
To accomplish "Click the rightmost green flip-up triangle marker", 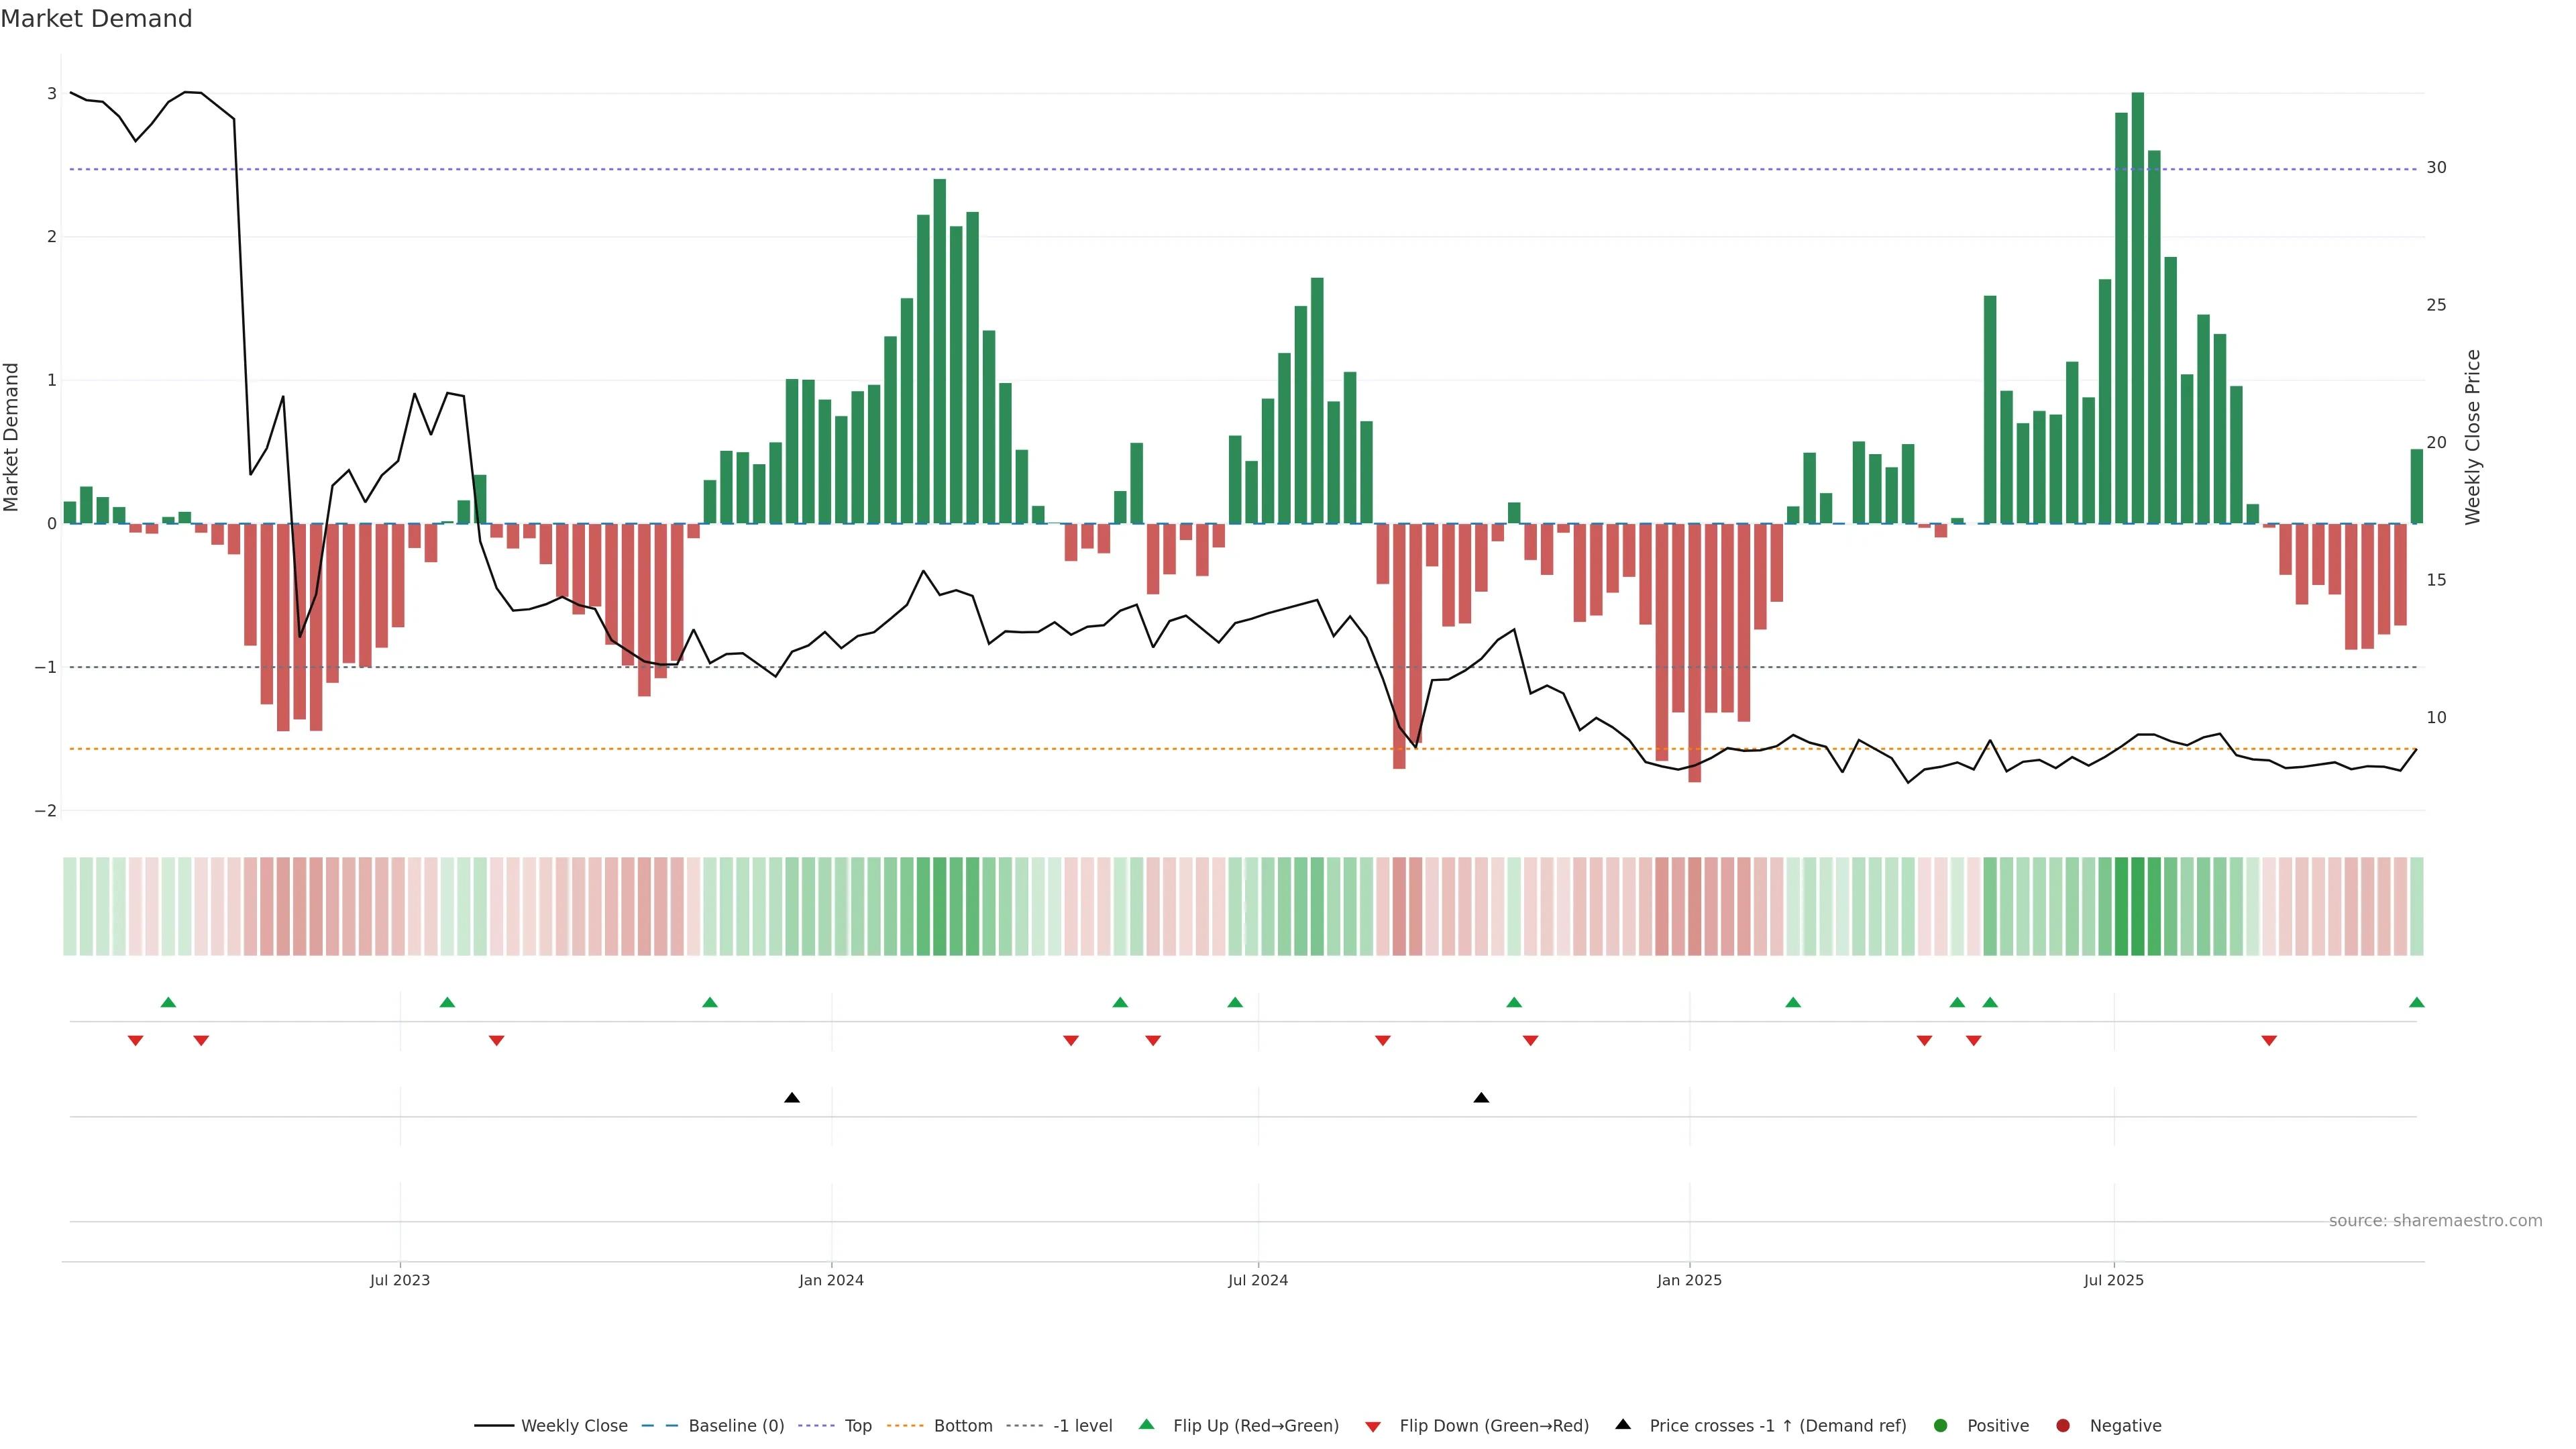I will (x=2416, y=1002).
